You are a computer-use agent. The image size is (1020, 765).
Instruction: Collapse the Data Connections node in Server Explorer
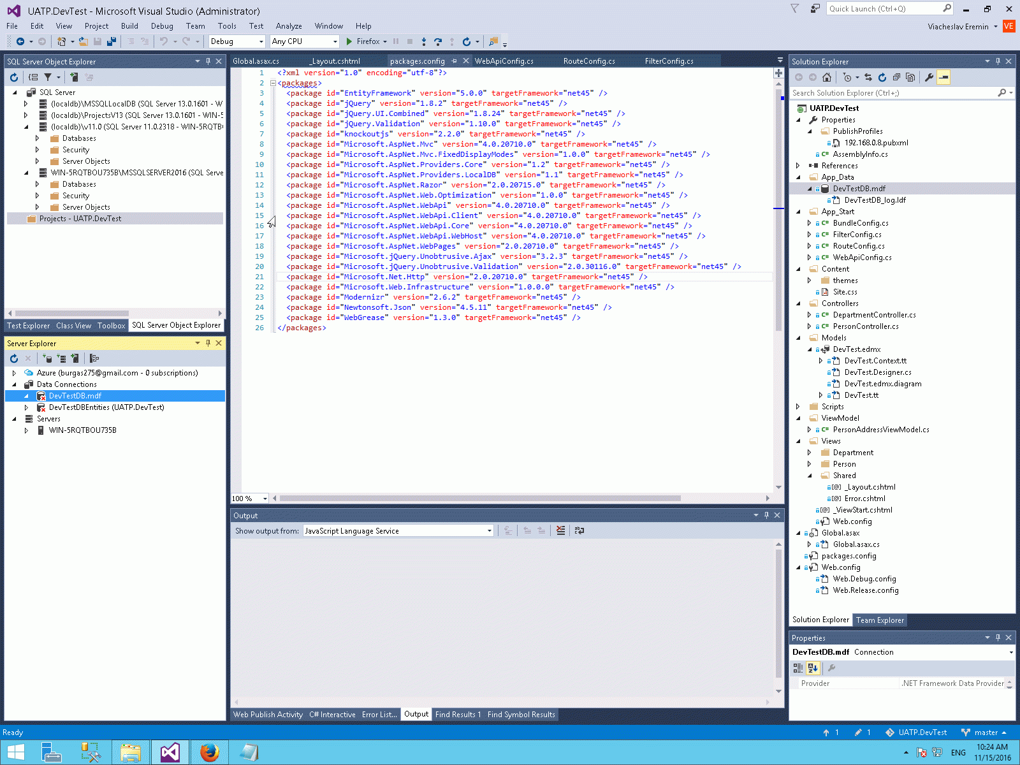[x=14, y=384]
